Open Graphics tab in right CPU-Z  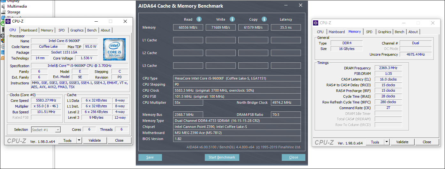click(x=385, y=32)
